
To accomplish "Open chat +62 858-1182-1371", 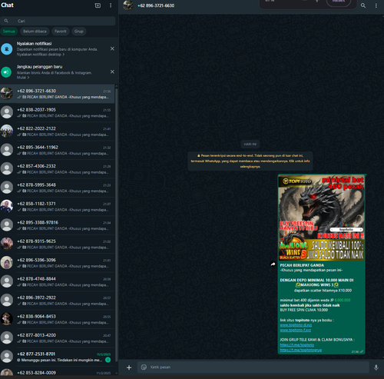I will [58, 206].
